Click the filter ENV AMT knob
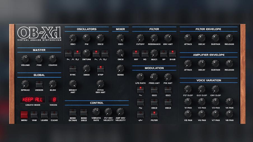The height and width of the screenshot is (142, 253). (x=168, y=38)
